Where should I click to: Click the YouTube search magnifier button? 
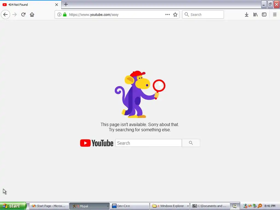point(191,143)
